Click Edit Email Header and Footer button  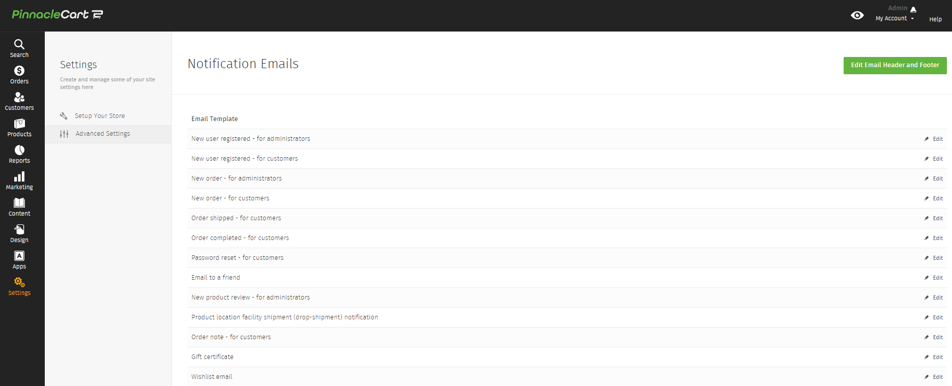(x=895, y=65)
